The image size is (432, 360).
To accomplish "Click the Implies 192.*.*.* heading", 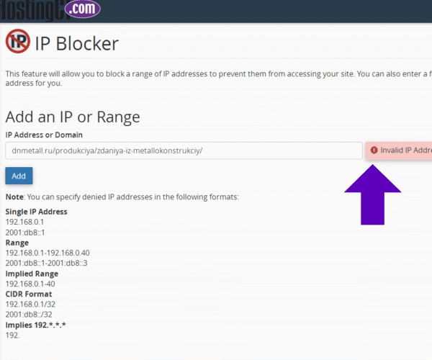I will point(35,325).
